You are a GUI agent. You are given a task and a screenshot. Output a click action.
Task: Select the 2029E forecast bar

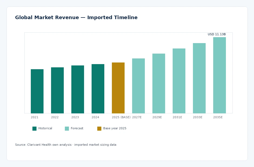(x=159, y=83)
